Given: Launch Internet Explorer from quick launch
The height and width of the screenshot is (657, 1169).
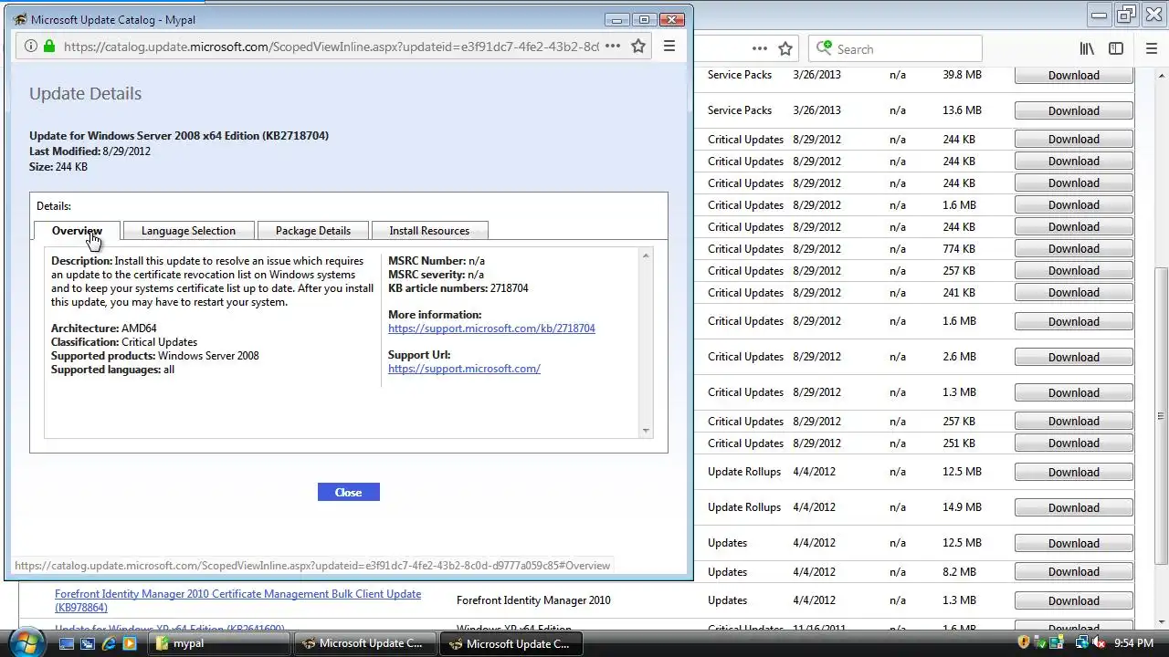Looking at the screenshot, I should (x=109, y=643).
